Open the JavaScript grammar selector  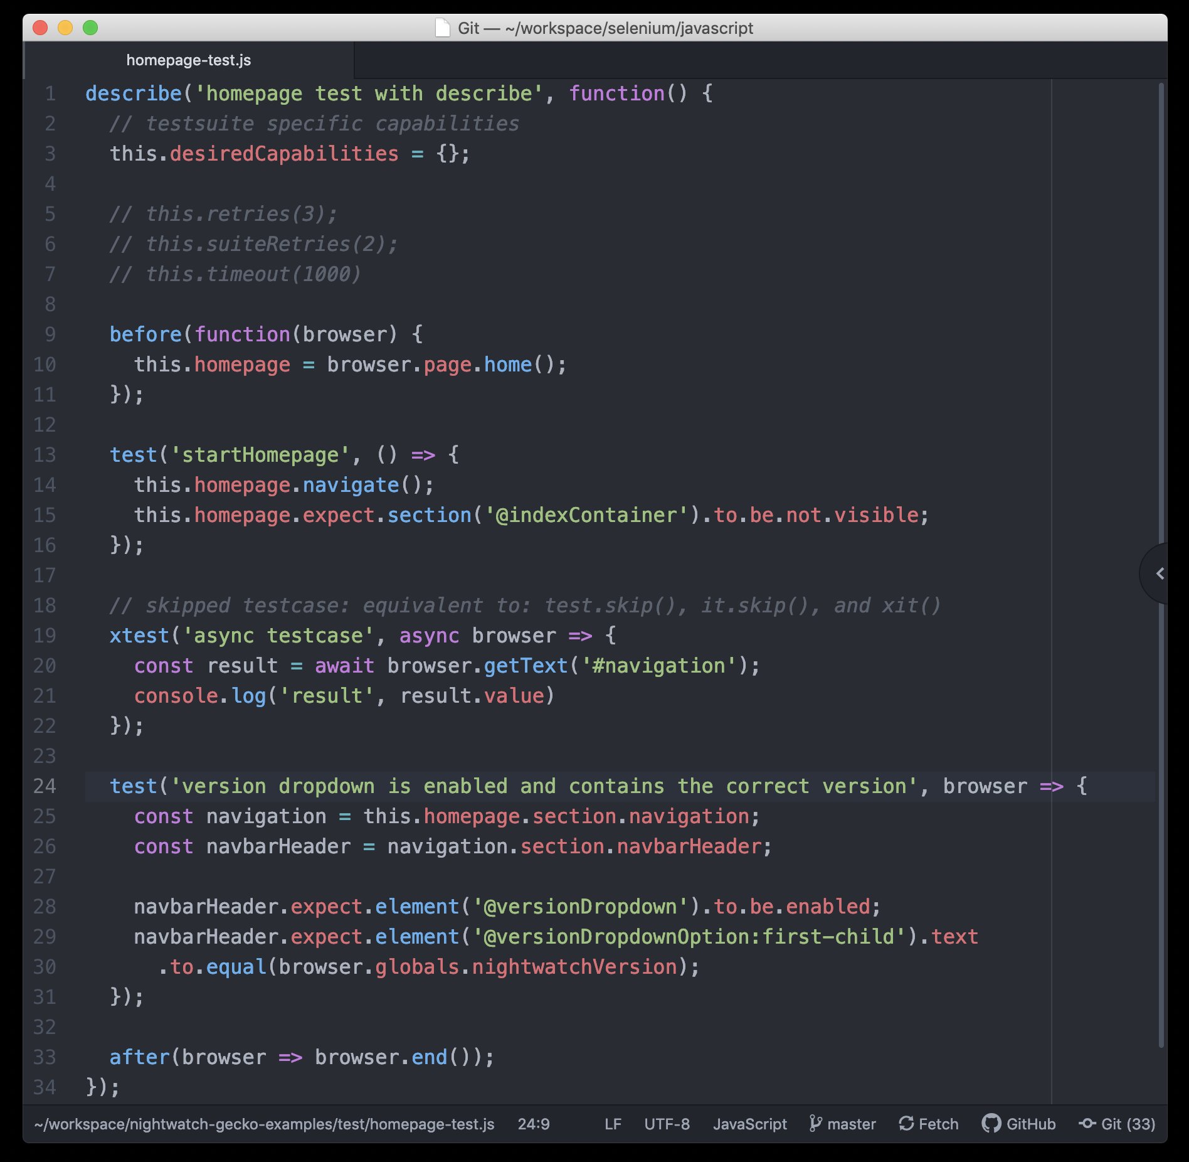tap(749, 1124)
